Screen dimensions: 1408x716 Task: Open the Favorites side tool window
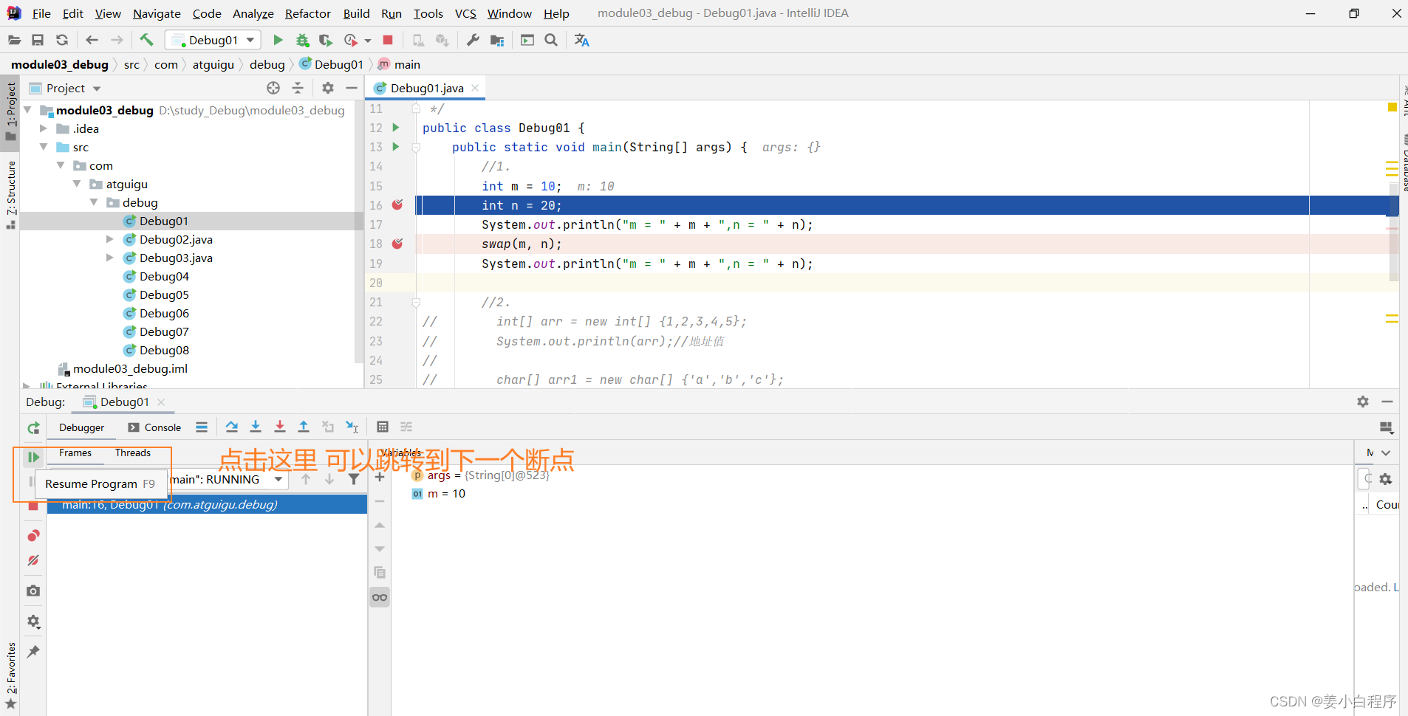(x=11, y=675)
